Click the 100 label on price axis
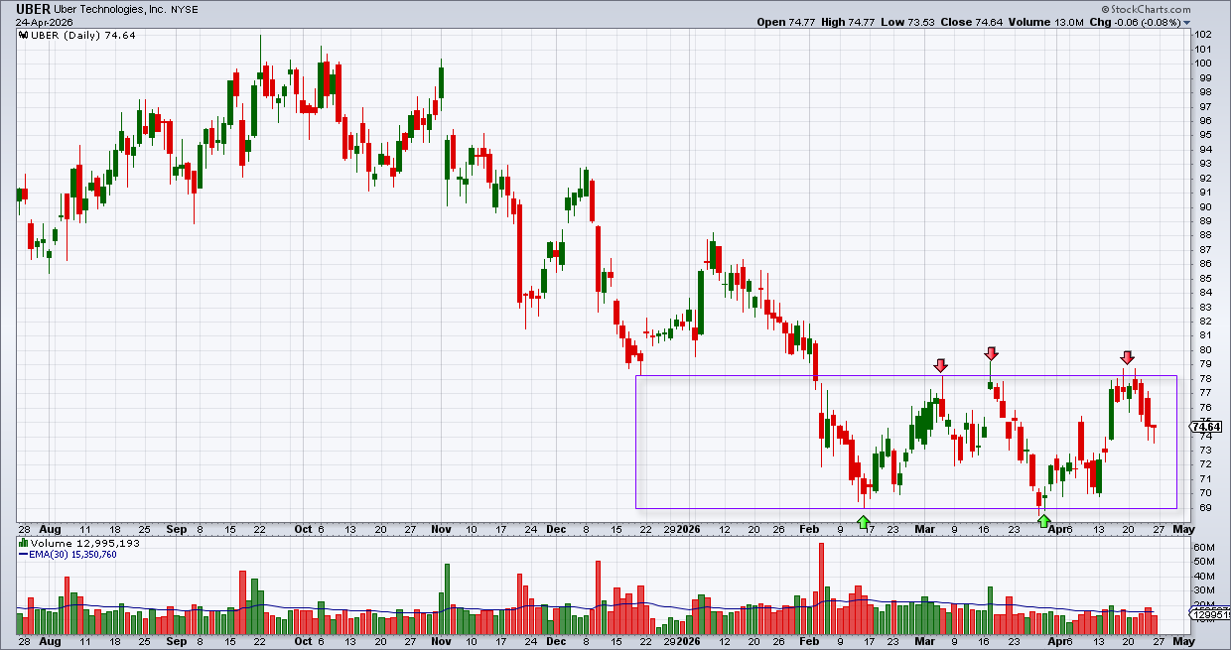This screenshot has height=650, width=1231. 1202,64
